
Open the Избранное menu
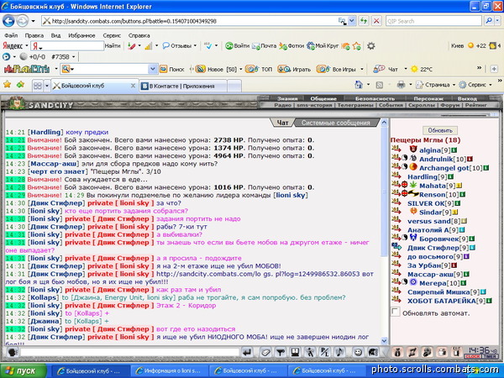coord(81,35)
